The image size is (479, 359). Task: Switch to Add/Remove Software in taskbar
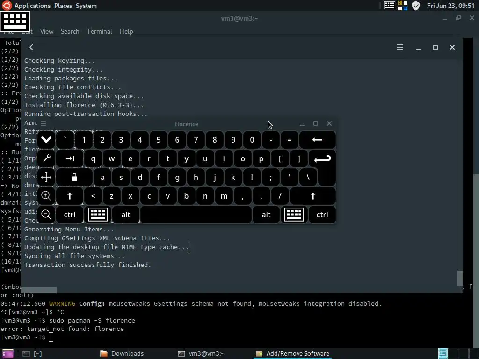[x=293, y=353]
